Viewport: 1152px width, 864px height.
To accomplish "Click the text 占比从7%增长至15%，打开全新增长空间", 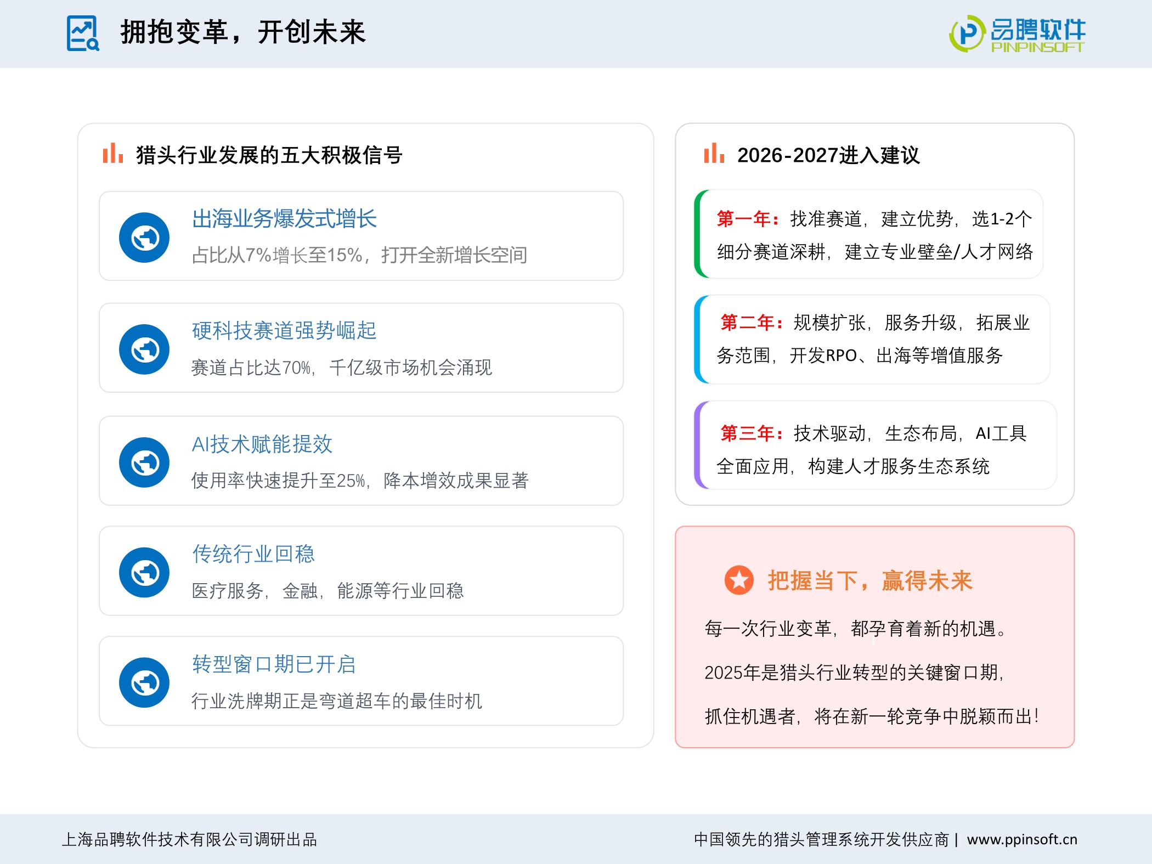I will (359, 255).
